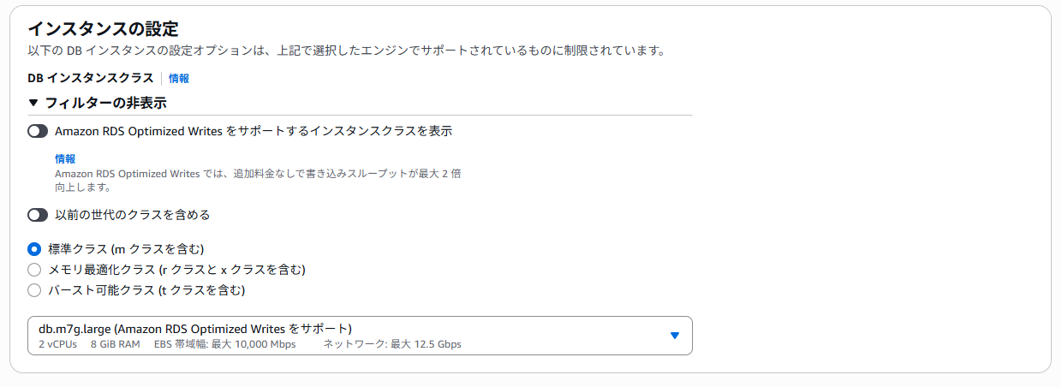
Task: Click the collapse triangle beside フィルターの非表示
Action: 33,104
